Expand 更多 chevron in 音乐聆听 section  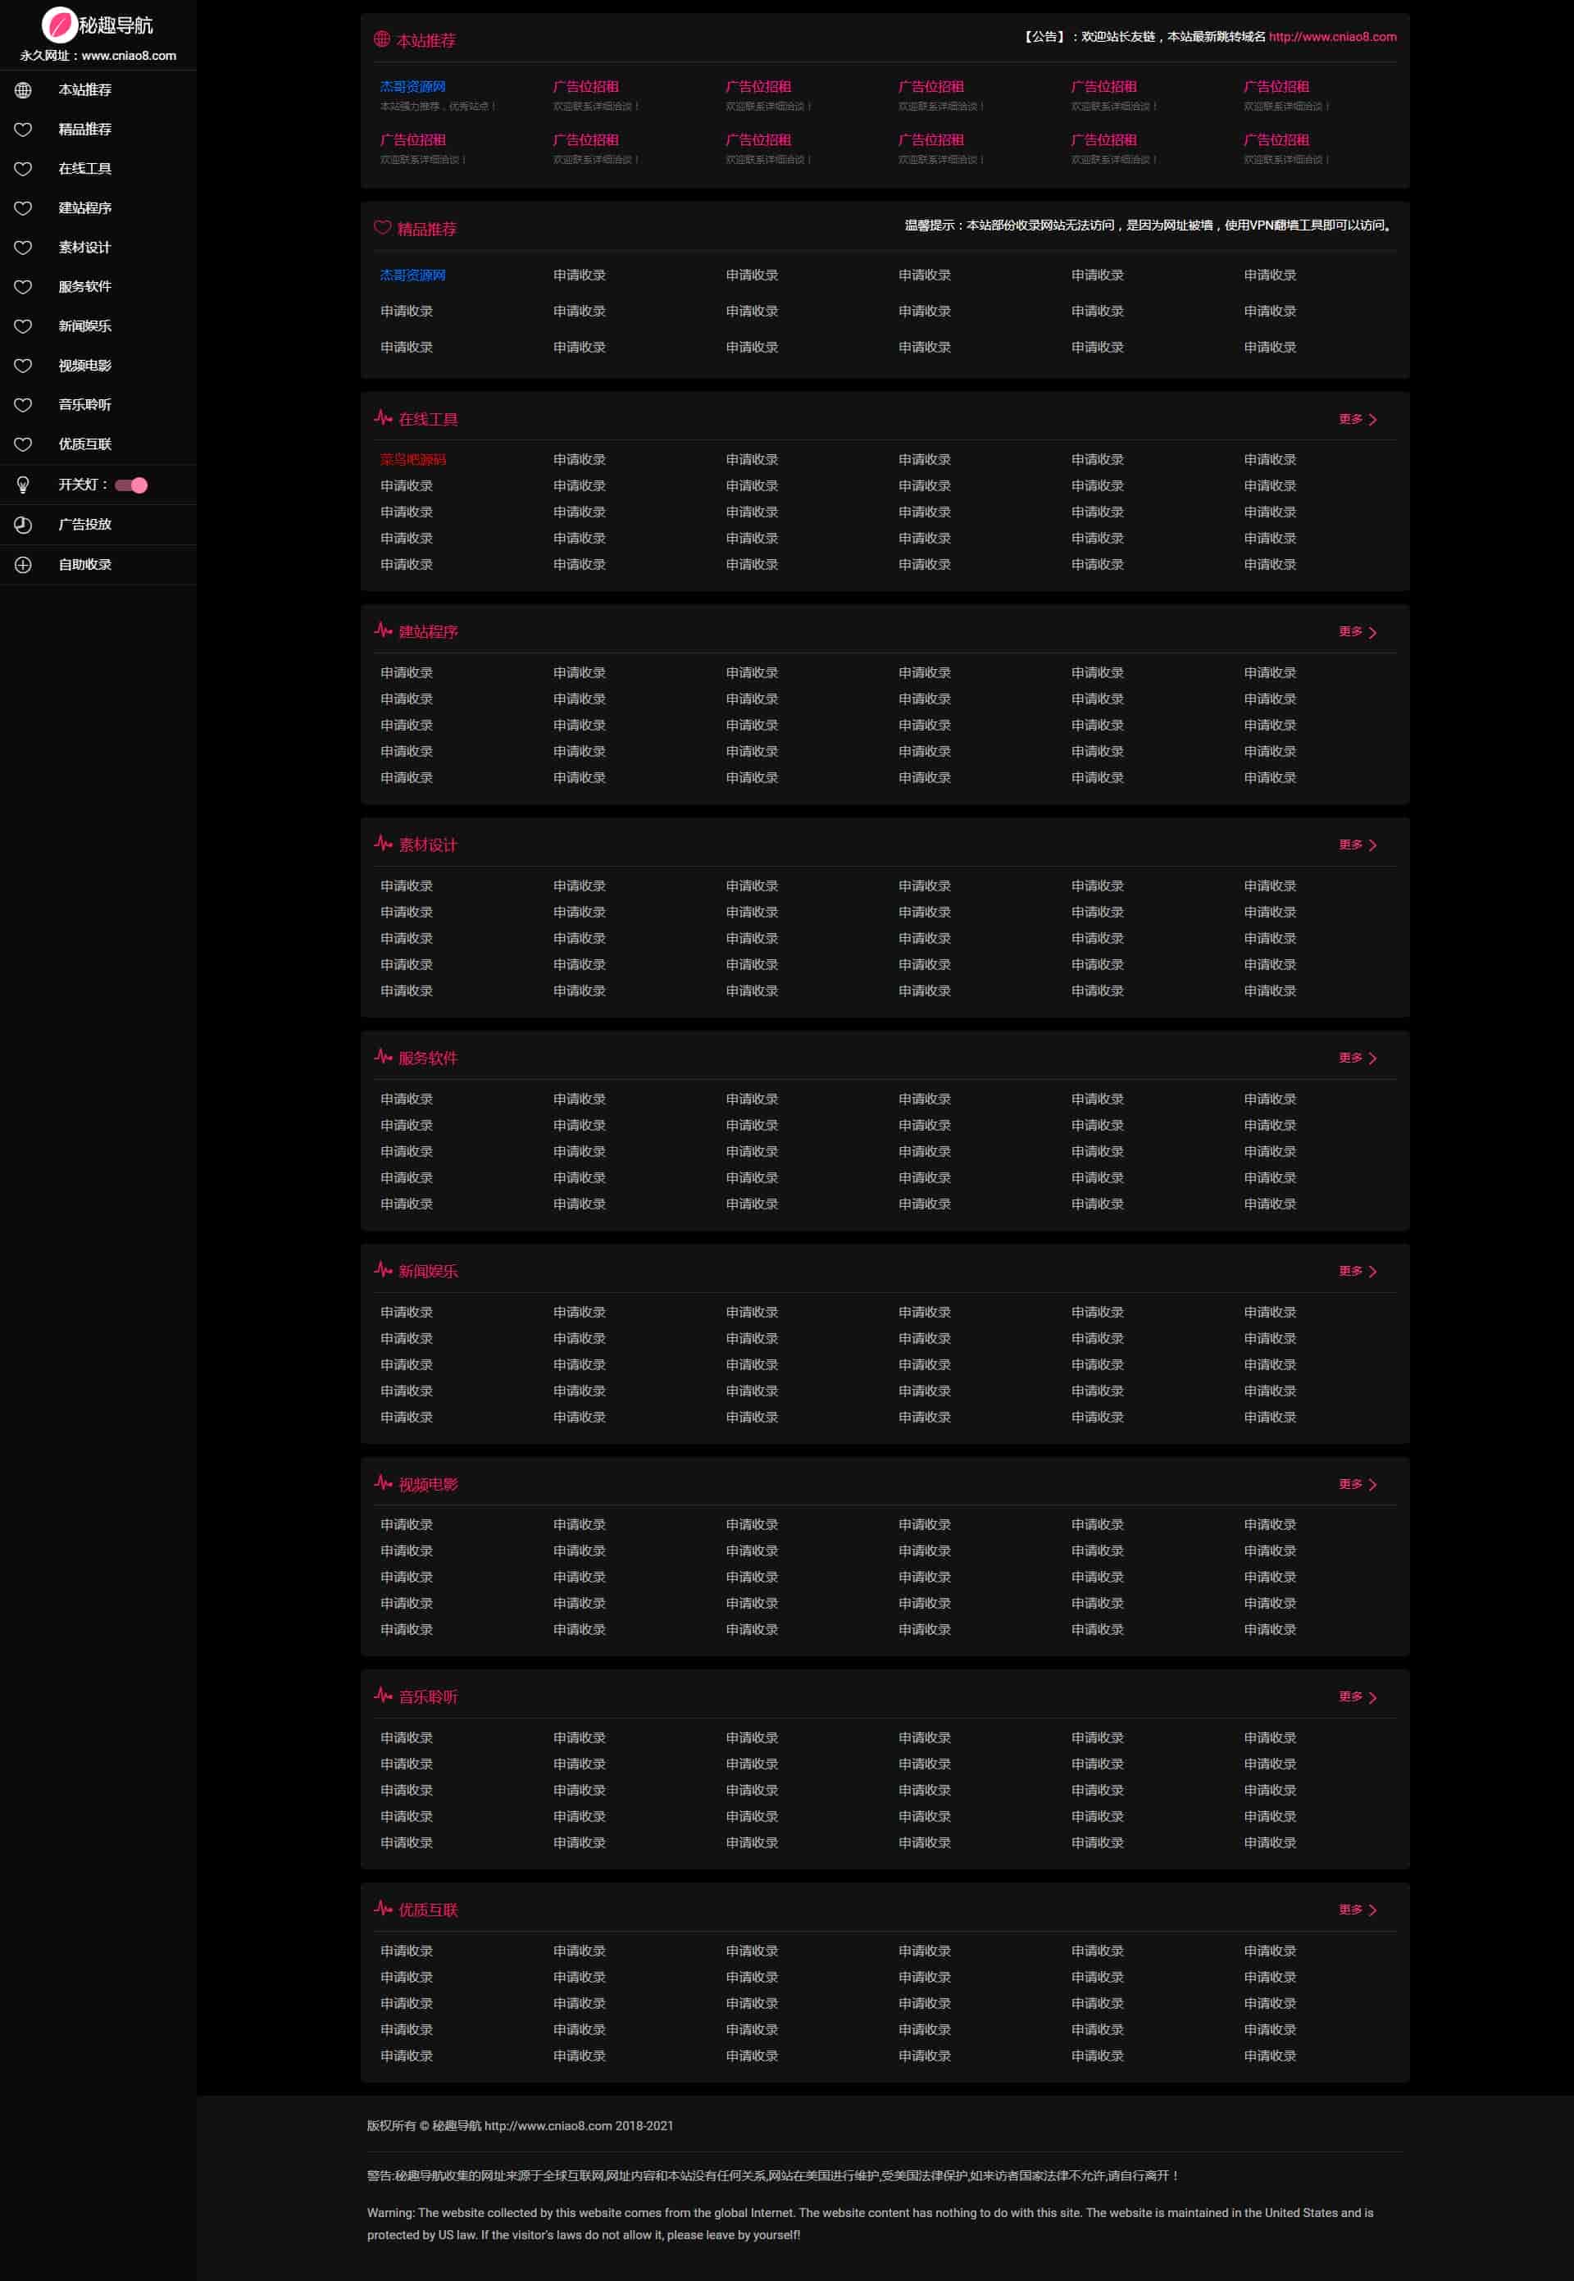click(x=1372, y=1697)
